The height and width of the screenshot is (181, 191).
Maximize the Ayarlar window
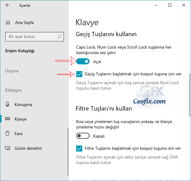tap(170, 5)
